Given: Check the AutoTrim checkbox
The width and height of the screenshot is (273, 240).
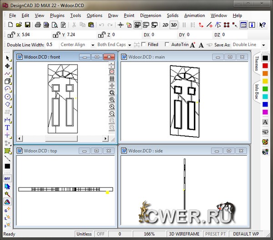Looking at the screenshot, I should click(167, 45).
